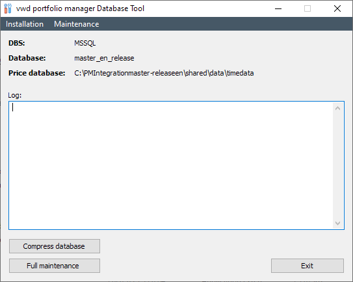The image size is (353, 282).
Task: Start Full maintenance
Action: tap(55, 266)
